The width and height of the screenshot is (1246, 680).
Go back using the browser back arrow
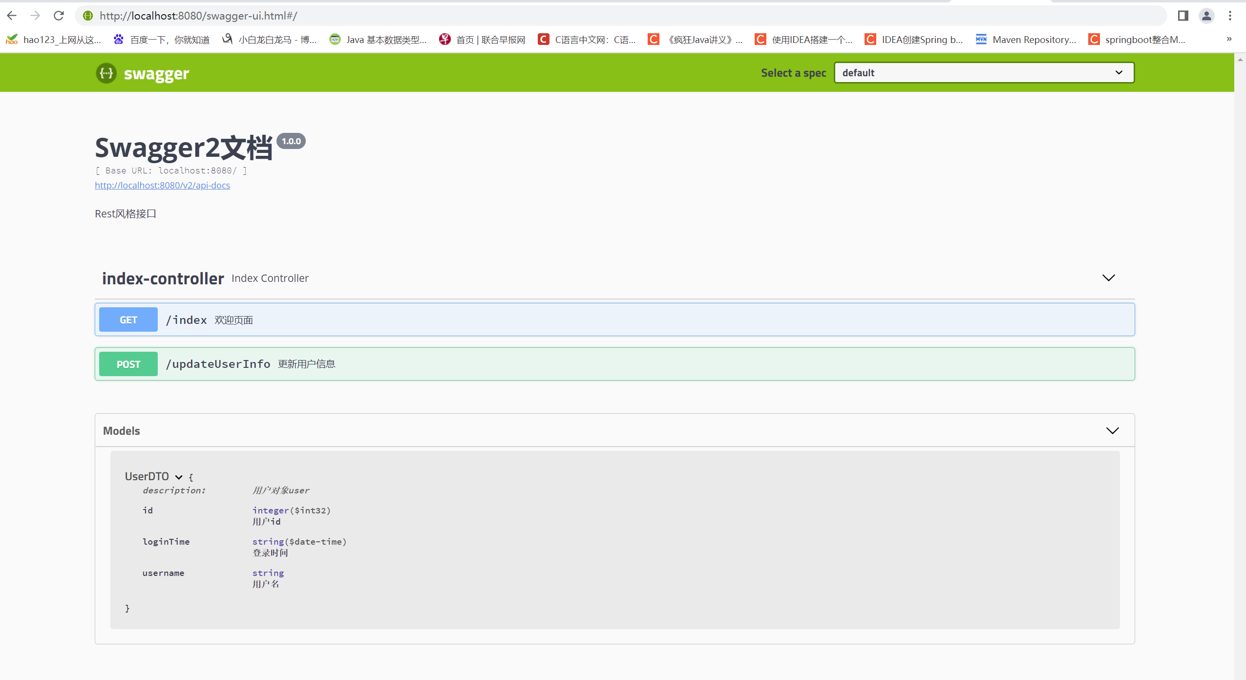[12, 16]
